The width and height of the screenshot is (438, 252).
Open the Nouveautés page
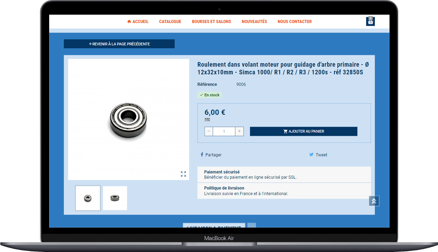(254, 22)
